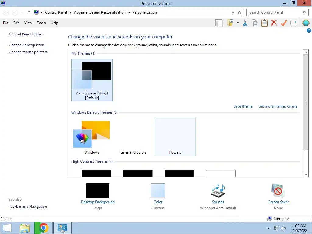The image size is (312, 234).
Task: Click the Classic Shell settings icon
Action: (306, 23)
